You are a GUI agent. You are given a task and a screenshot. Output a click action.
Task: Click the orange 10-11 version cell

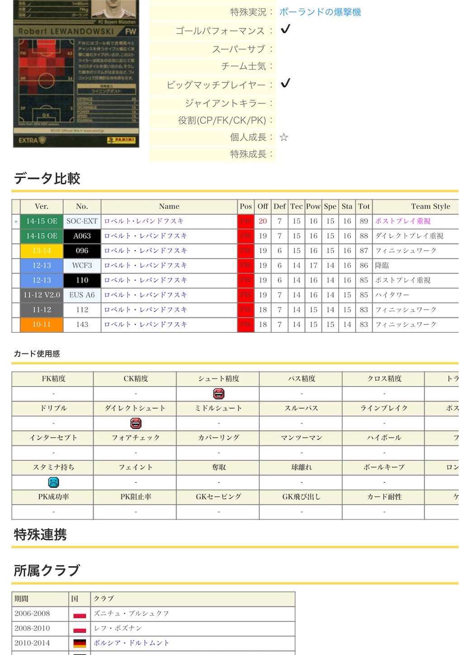pos(42,325)
